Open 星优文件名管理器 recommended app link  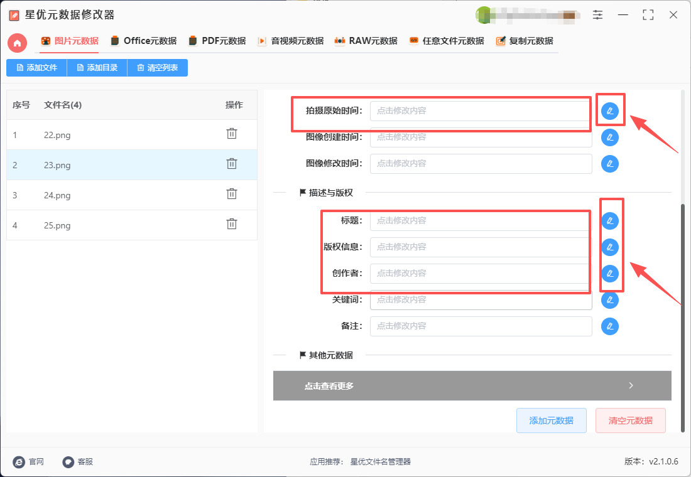(x=380, y=461)
